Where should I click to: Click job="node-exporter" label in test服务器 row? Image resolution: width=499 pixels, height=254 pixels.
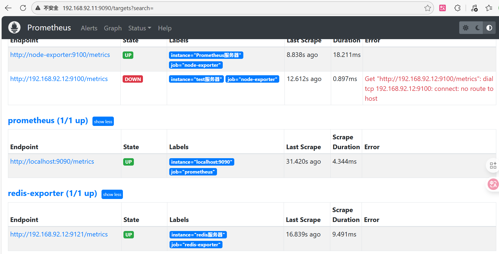point(252,79)
